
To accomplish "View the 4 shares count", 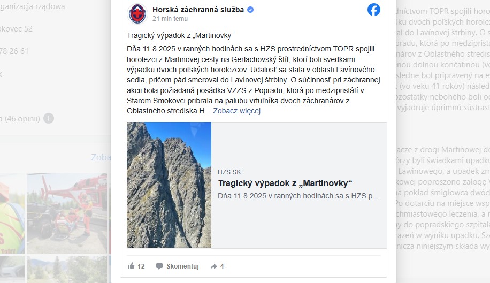I will coord(222,266).
